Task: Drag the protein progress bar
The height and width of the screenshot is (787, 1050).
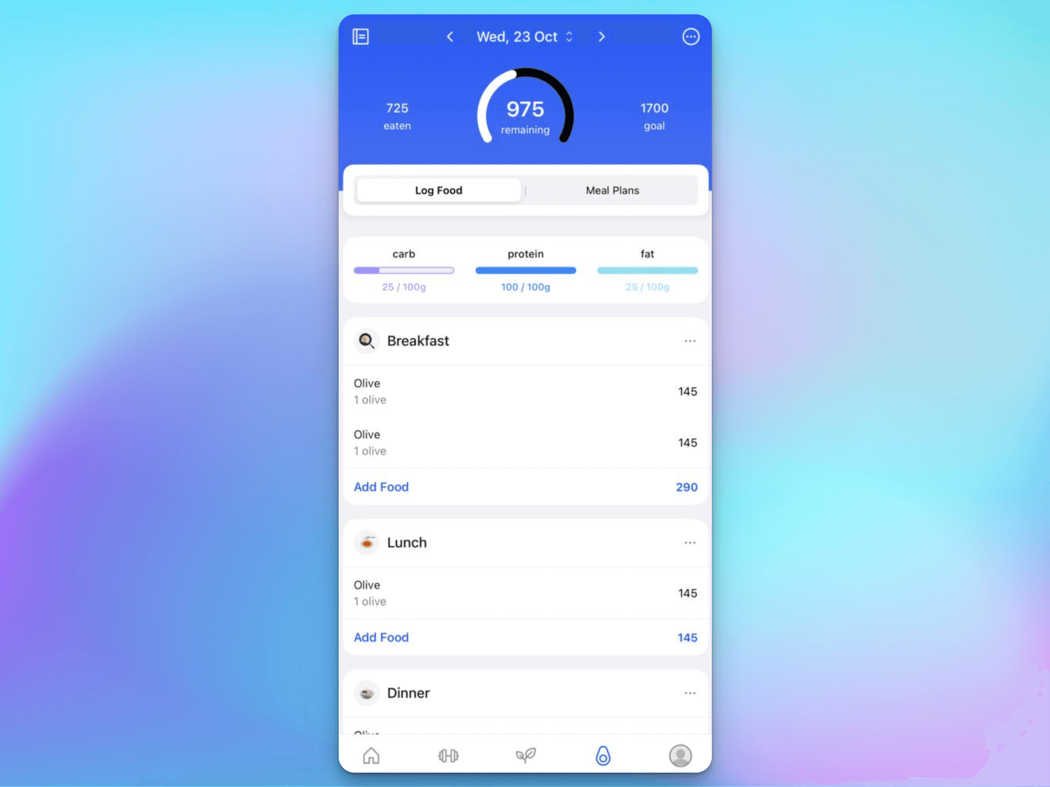Action: pos(525,270)
